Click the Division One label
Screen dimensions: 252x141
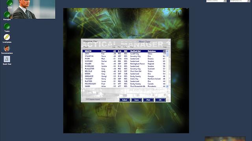point(90,41)
